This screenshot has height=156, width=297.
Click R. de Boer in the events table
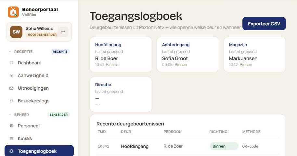[173, 146]
